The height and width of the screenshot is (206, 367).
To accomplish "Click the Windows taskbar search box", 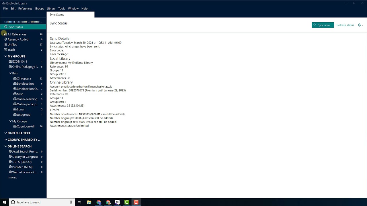I will [42, 202].
